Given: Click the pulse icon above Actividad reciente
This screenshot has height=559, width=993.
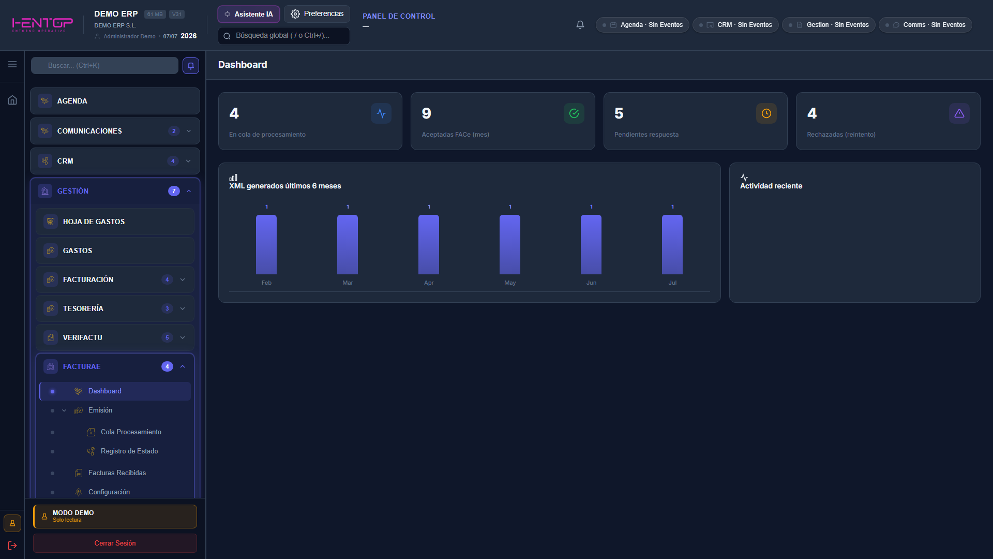Looking at the screenshot, I should coord(744,178).
